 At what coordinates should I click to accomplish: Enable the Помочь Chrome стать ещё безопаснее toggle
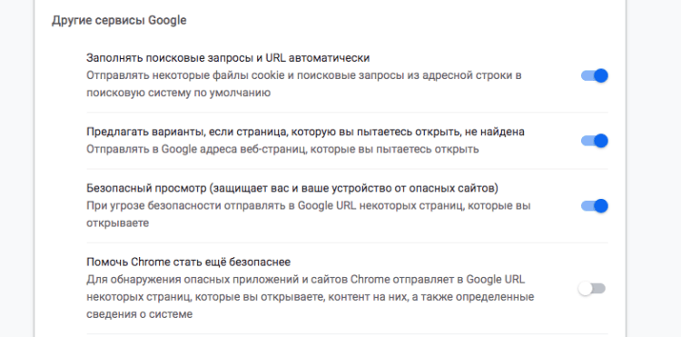592,288
